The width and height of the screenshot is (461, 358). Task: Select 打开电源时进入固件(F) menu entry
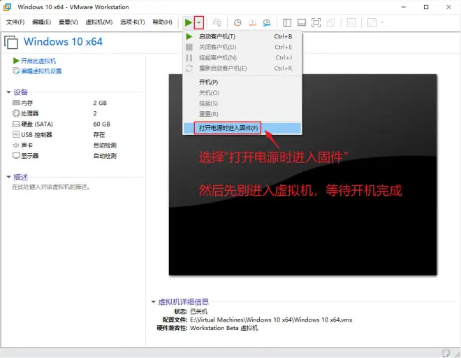pyautogui.click(x=242, y=128)
